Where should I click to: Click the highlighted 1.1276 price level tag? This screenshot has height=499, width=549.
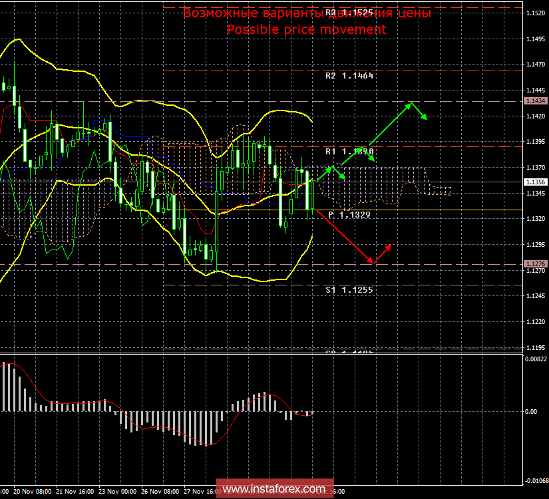(x=535, y=263)
